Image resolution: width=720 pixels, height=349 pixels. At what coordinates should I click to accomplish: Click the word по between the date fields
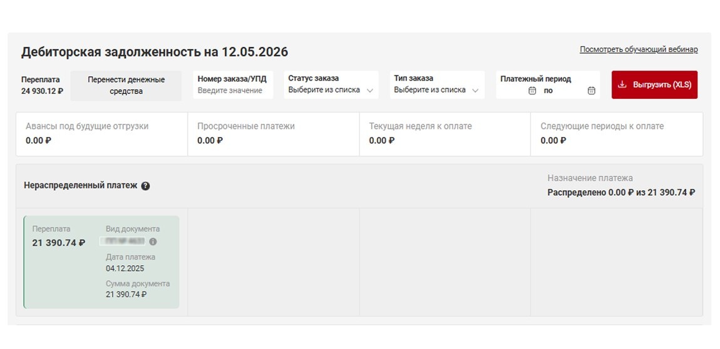point(548,91)
